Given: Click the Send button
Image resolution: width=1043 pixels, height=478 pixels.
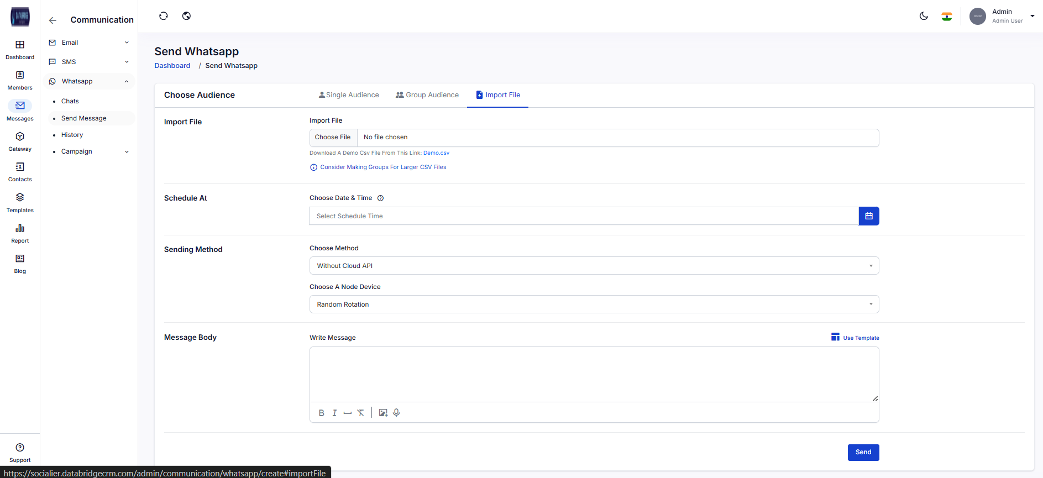Looking at the screenshot, I should click(x=863, y=452).
